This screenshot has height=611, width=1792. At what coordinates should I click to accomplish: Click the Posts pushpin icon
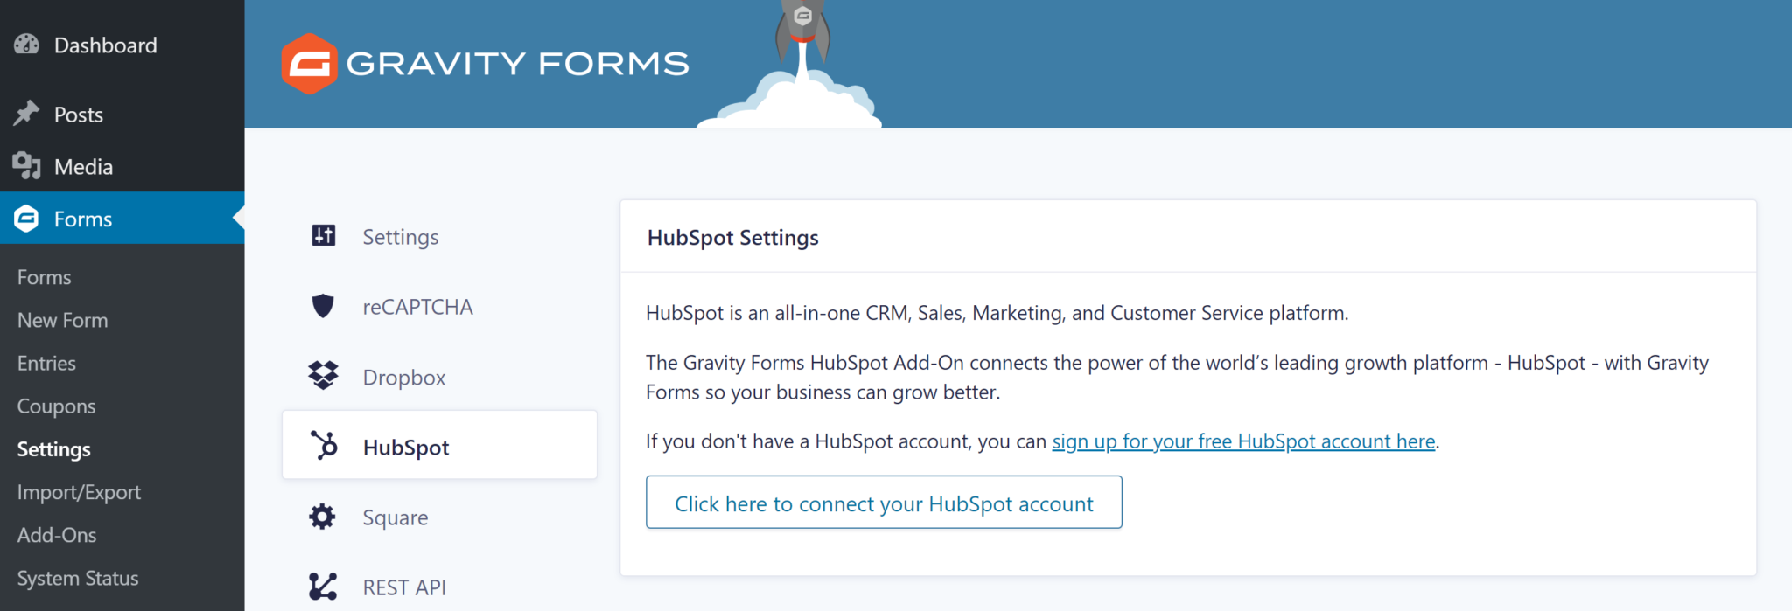[27, 114]
